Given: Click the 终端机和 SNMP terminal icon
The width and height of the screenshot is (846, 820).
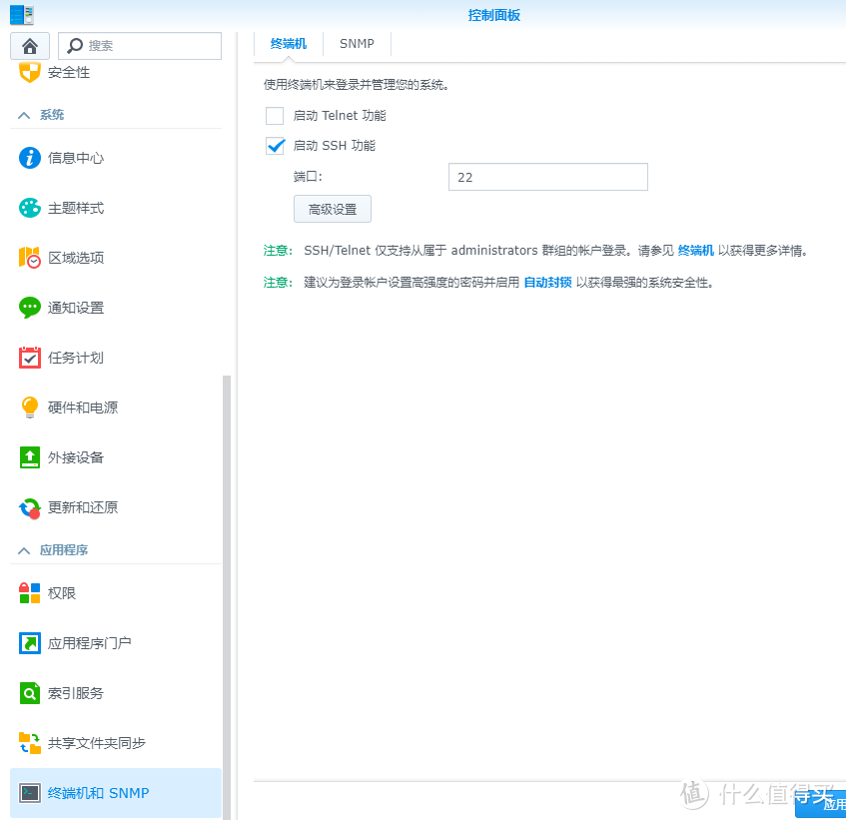Looking at the screenshot, I should pyautogui.click(x=30, y=793).
